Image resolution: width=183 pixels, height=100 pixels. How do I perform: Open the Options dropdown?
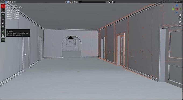point(178,2)
